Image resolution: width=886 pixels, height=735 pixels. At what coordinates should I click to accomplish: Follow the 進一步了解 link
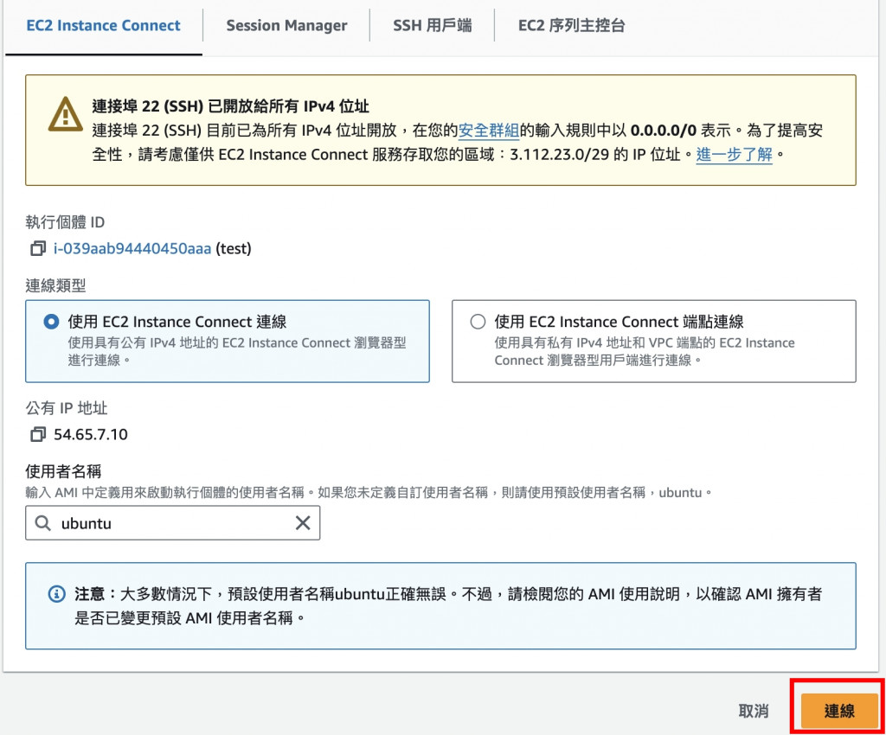734,154
